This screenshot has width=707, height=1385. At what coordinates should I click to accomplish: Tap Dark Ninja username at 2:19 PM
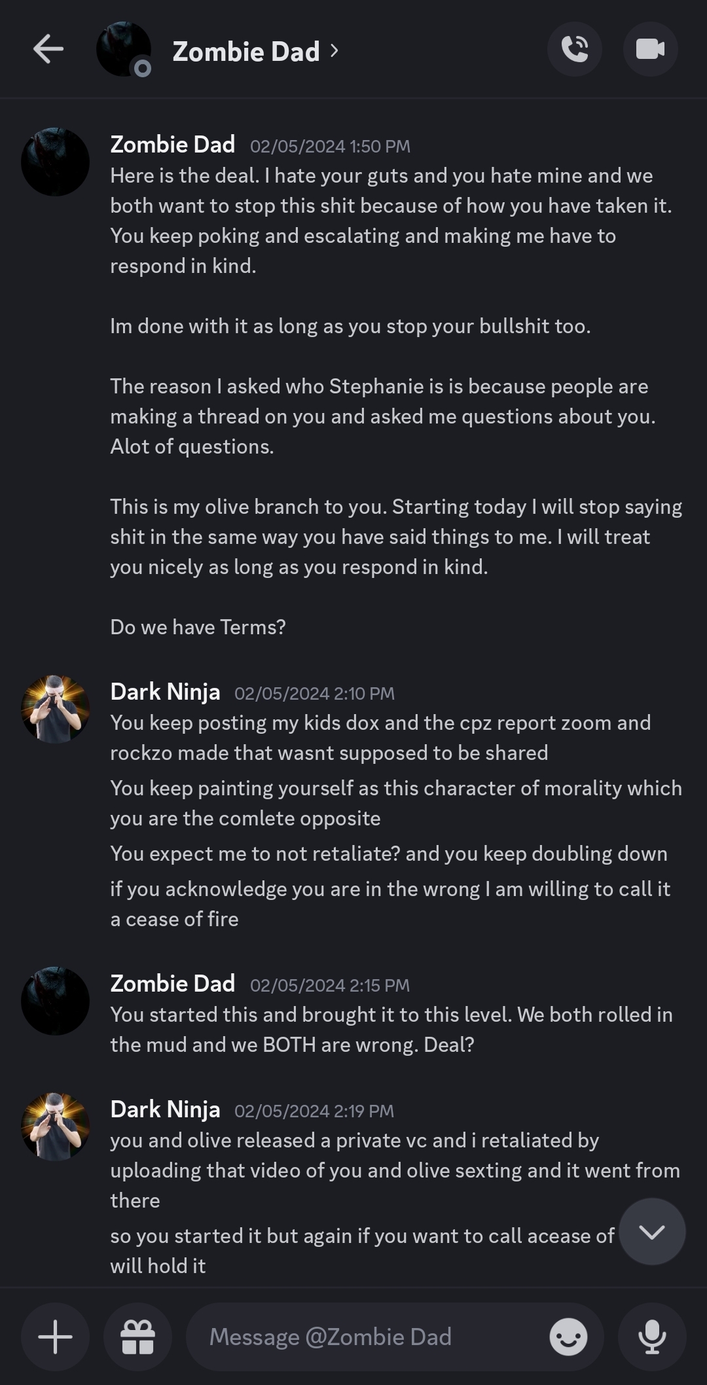[165, 1109]
